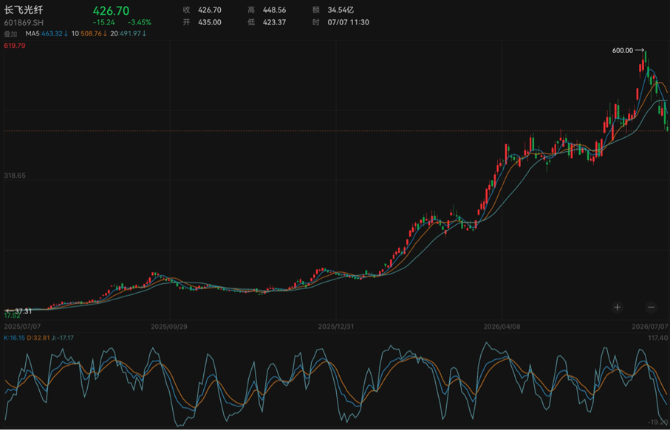
Task: Click the 318.65 mid axis value
Action: pyautogui.click(x=15, y=176)
